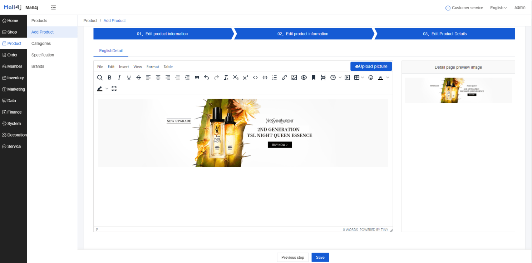Open the date/time format dropdown arrow
Viewport: 532px width, 263px height.
[x=340, y=78]
